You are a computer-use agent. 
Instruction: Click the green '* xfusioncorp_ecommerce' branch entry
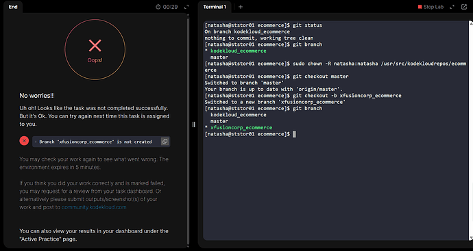[239, 128]
